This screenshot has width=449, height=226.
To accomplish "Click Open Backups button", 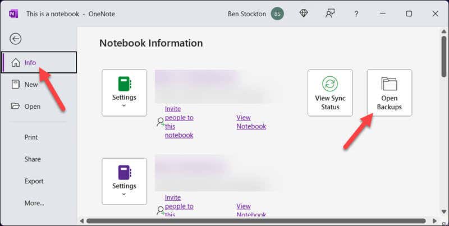I will pyautogui.click(x=390, y=93).
